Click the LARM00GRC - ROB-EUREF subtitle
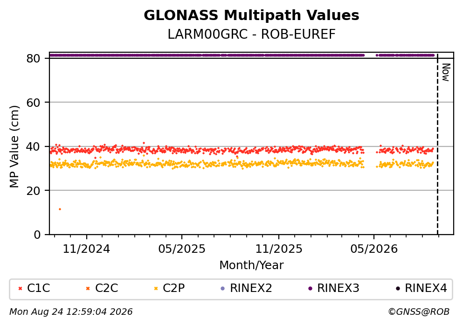463x326 pixels. [252, 34]
